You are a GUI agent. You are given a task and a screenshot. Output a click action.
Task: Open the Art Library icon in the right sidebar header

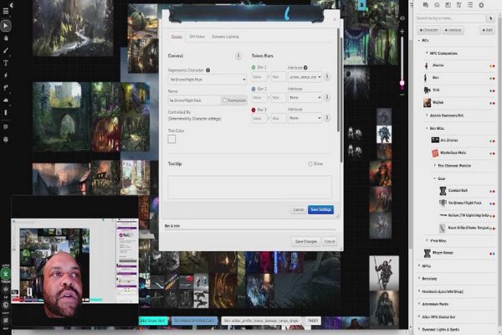[437, 5]
